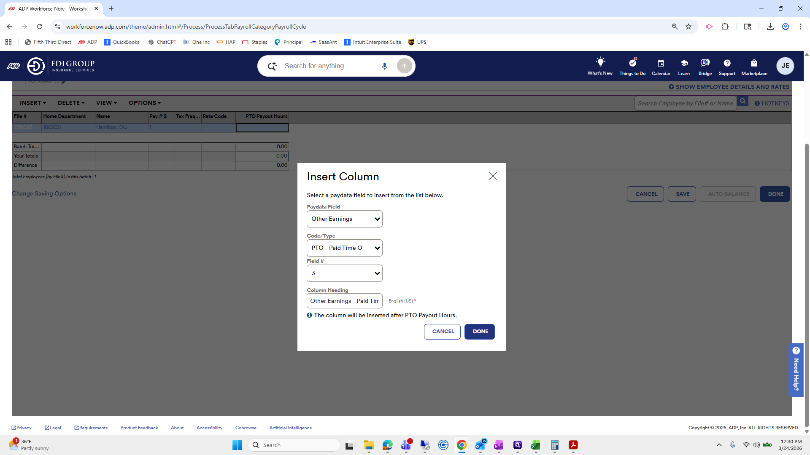Click Change Saving Options link
This screenshot has width=810, height=455.
44,193
